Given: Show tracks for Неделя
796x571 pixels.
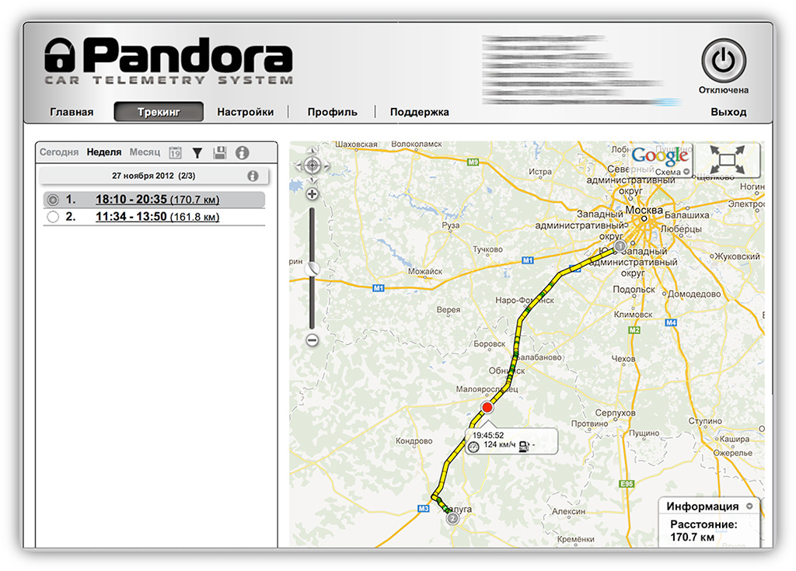Looking at the screenshot, I should click(x=104, y=151).
